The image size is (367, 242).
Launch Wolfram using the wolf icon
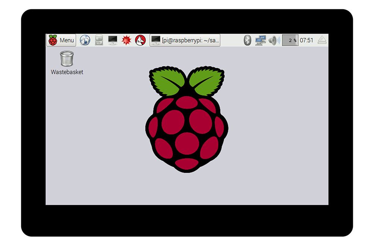pyautogui.click(x=140, y=40)
